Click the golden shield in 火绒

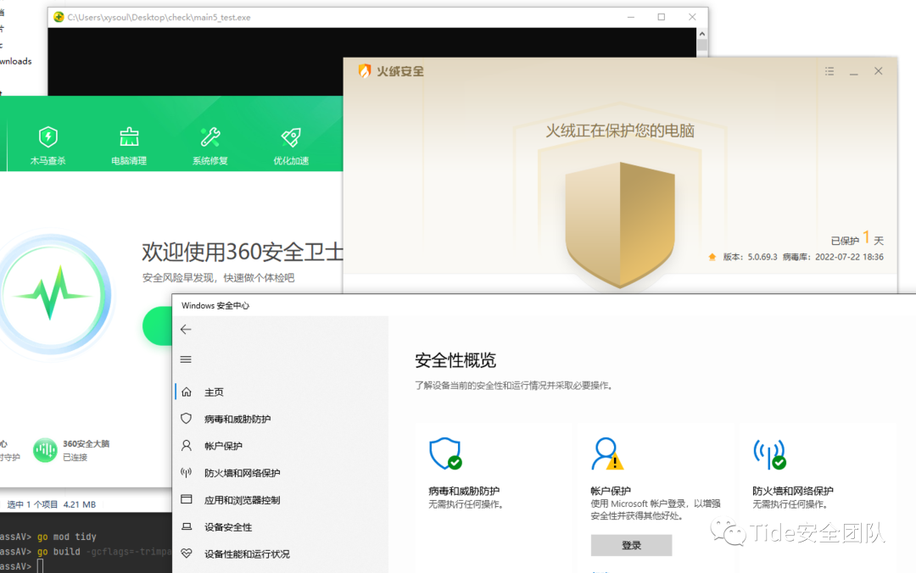coord(620,225)
